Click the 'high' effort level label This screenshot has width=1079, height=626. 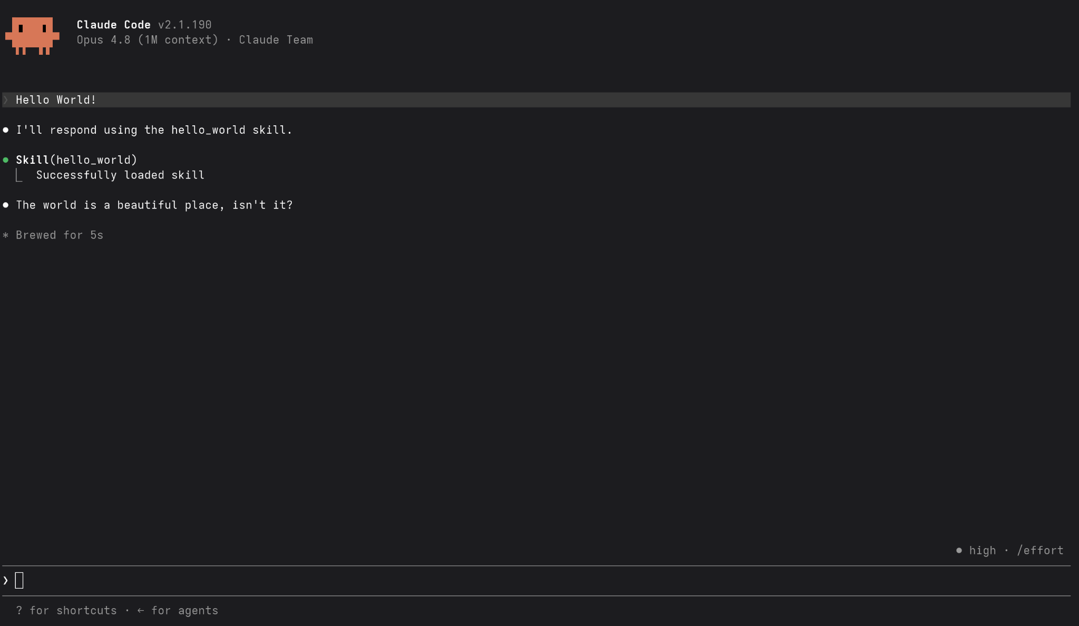(983, 550)
